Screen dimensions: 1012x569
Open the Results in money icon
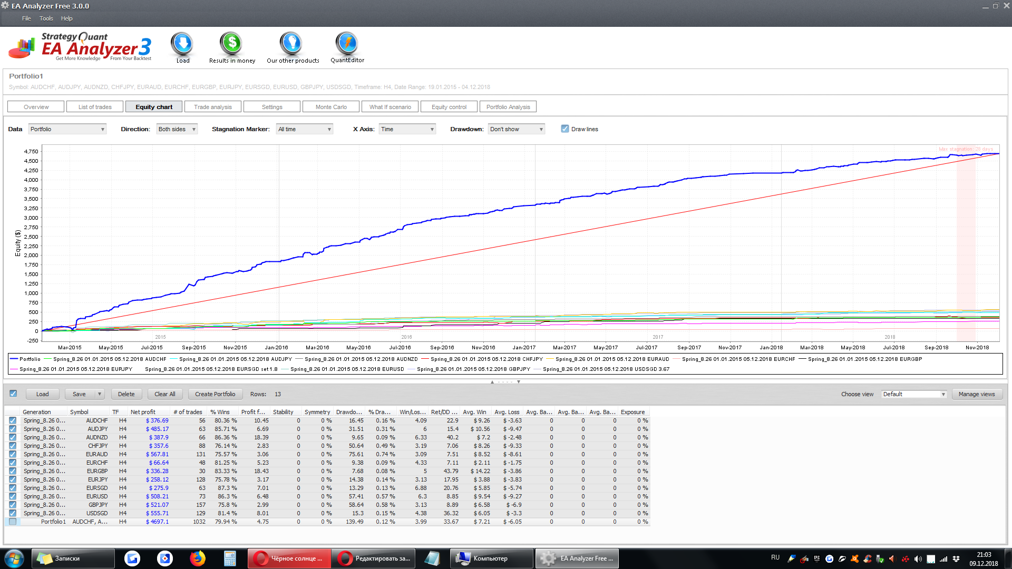click(231, 44)
